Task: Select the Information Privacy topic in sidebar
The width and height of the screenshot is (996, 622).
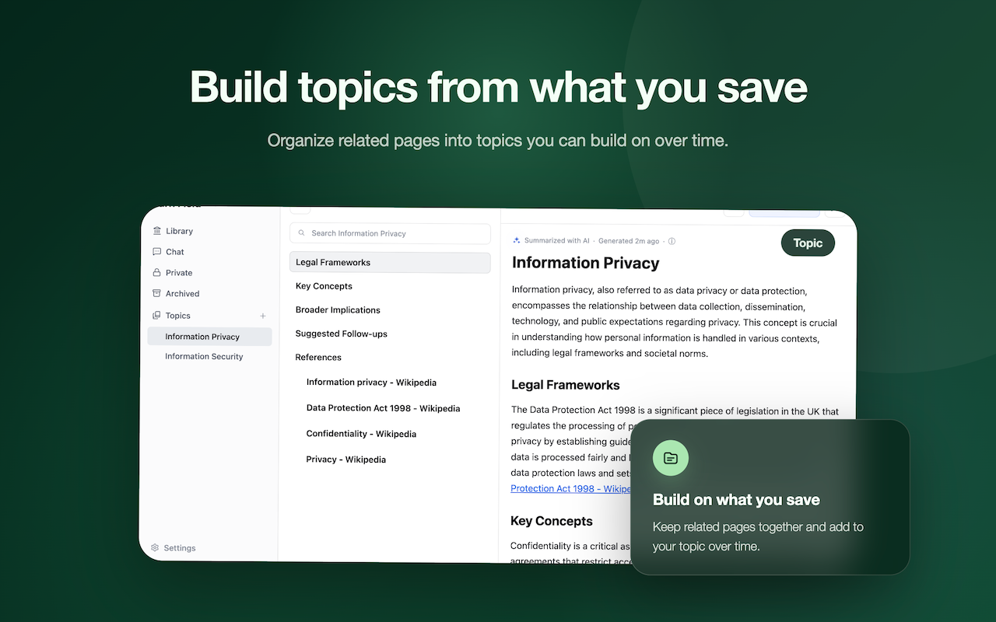Action: click(x=209, y=337)
